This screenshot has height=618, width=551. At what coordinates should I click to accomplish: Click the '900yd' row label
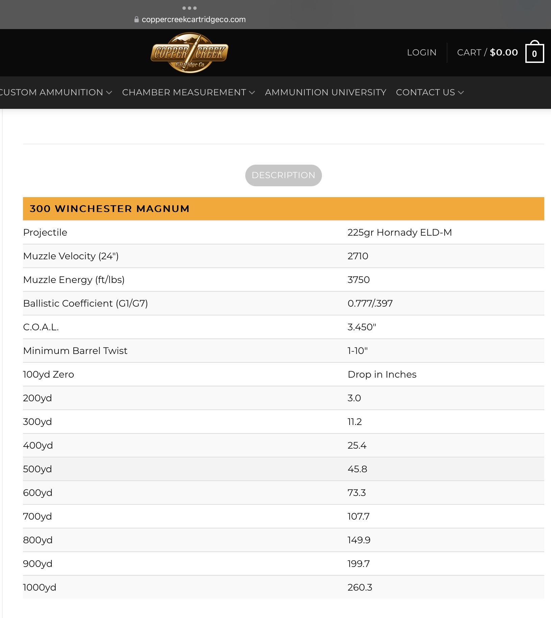(38, 564)
